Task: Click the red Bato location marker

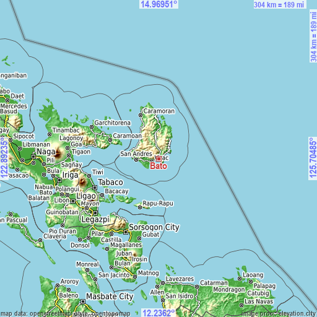Action: click(158, 158)
